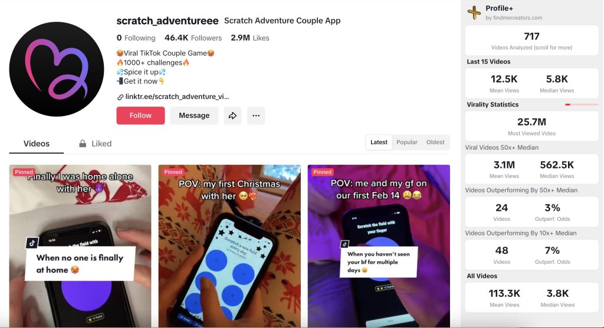The height and width of the screenshot is (328, 604).
Task: Switch to the Videos tab
Action: [x=37, y=144]
